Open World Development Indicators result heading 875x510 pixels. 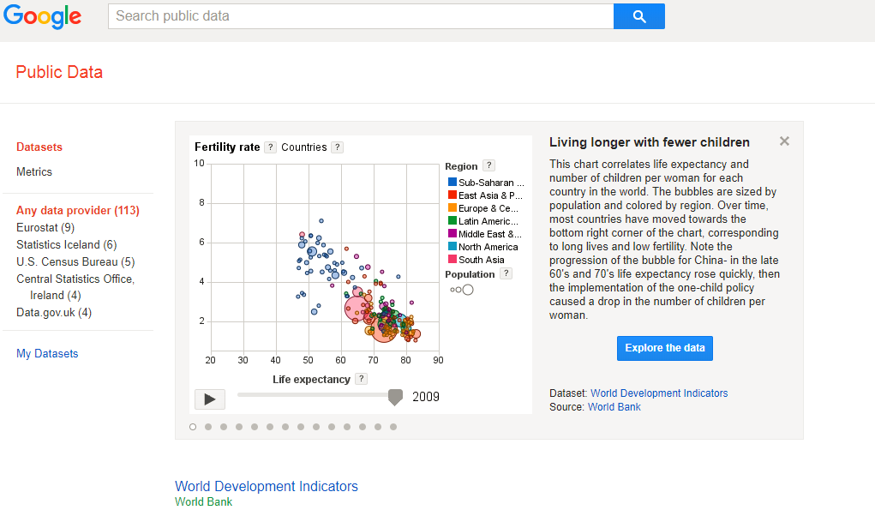pos(267,486)
